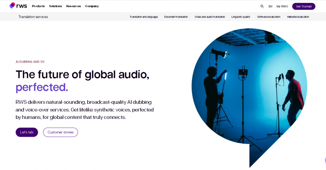Click the Let's talk button
Image resolution: width=326 pixels, height=170 pixels.
tap(26, 132)
